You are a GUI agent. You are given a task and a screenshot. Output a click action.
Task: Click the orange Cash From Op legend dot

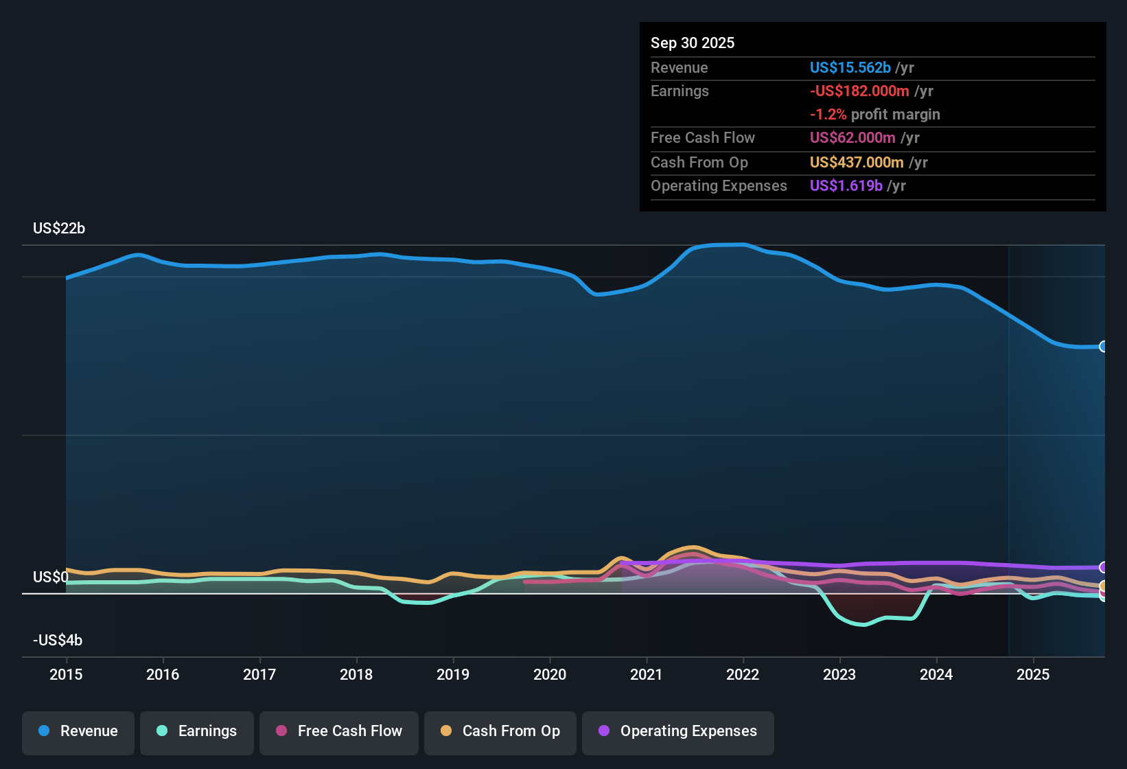point(446,731)
